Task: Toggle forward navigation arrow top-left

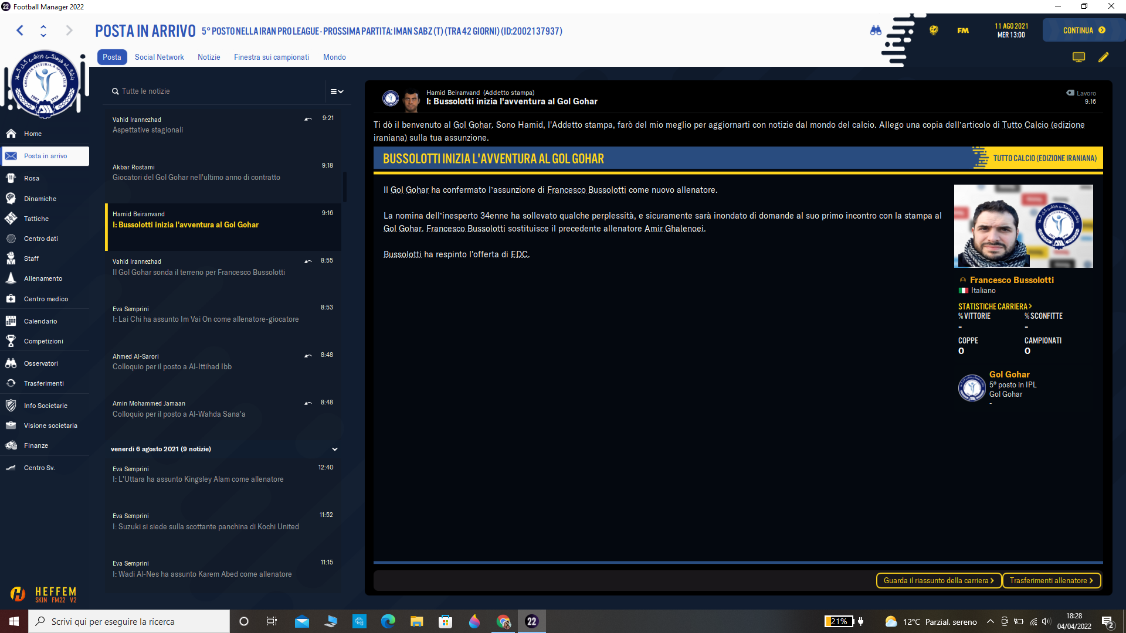Action: [x=69, y=30]
